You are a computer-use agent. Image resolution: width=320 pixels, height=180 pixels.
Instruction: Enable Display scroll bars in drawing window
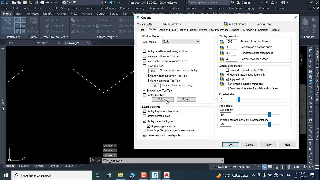click(144, 51)
